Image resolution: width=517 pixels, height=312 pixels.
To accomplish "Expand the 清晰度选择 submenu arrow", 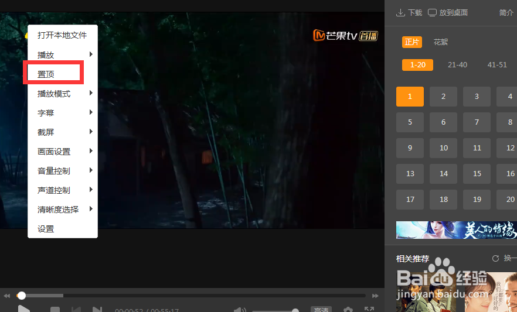I will pos(91,209).
